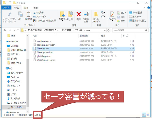The width and height of the screenshot is (152, 119).
Task: Click Invert selection (選択の切り替え)
Action: pos(137,21)
